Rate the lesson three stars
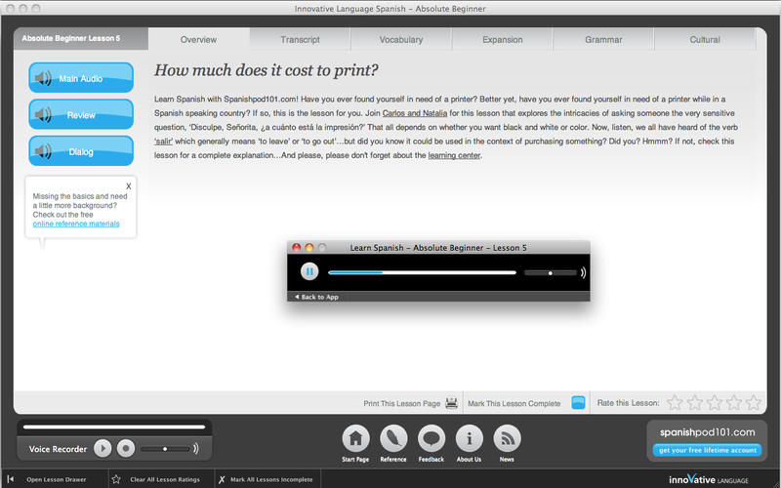The image size is (781, 488). click(x=715, y=402)
